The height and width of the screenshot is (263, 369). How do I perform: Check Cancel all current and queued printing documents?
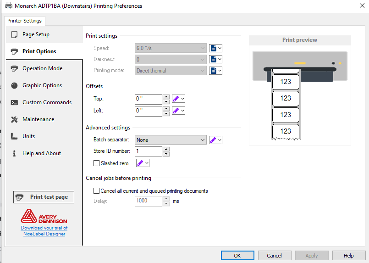pyautogui.click(x=96, y=191)
